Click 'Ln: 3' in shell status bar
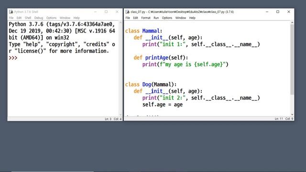 (108, 119)
